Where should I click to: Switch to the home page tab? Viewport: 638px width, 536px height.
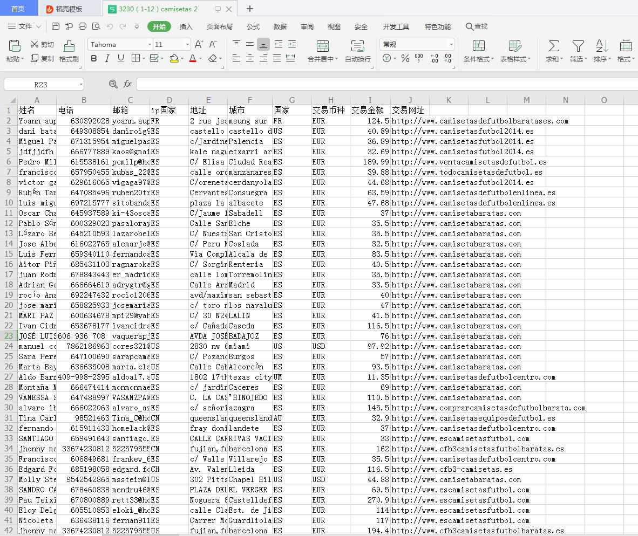18,9
